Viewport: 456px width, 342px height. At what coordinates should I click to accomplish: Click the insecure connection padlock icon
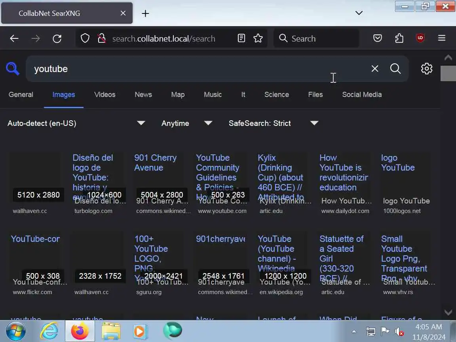point(101,38)
